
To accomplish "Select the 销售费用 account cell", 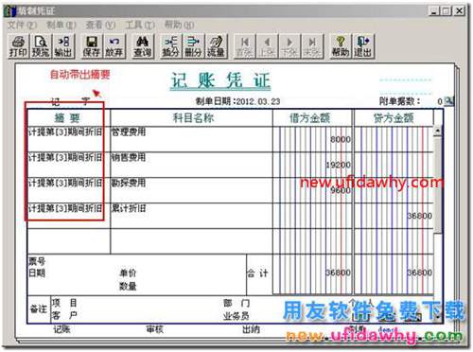I will (x=191, y=165).
